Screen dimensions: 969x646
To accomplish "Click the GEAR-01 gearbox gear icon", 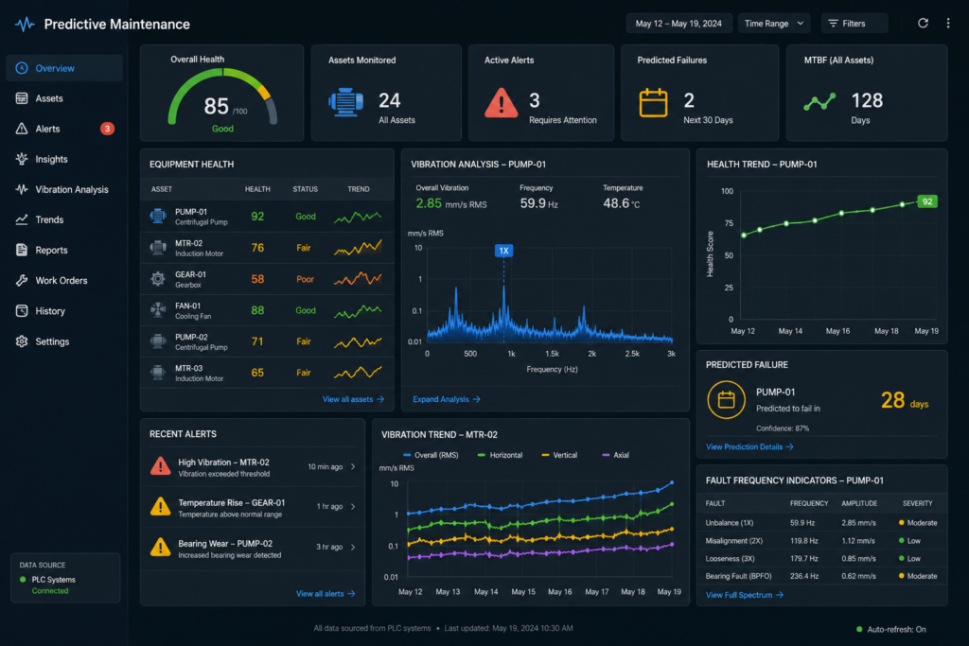I will pyautogui.click(x=158, y=278).
